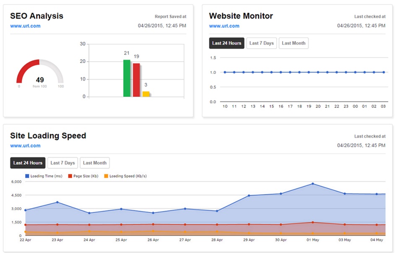Viewport: 397px width, 253px height.
Task: Click the blue Loading Time legend swatch
Action: point(27,176)
